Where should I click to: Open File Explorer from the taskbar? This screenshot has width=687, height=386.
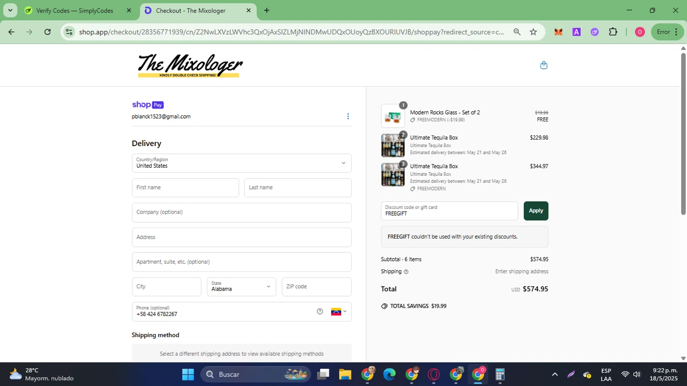[345, 375]
